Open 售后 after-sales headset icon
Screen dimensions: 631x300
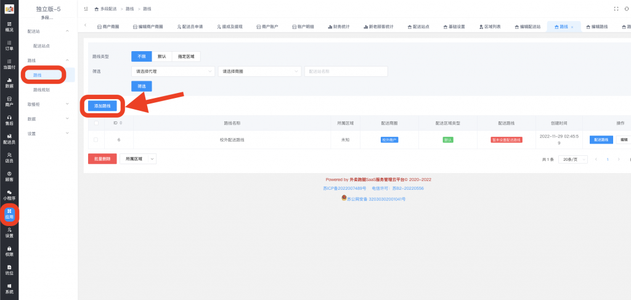click(9, 120)
